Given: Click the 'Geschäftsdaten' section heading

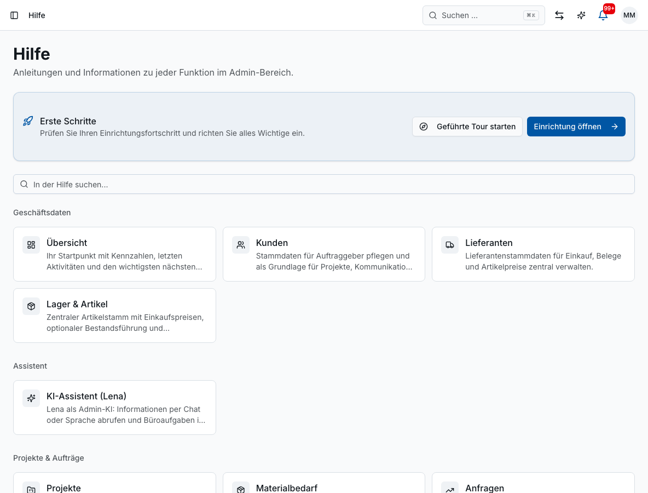Looking at the screenshot, I should [x=42, y=213].
